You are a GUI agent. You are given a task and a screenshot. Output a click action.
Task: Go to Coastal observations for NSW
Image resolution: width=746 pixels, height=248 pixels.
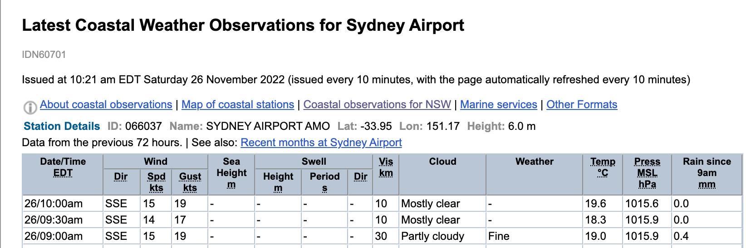(x=377, y=105)
